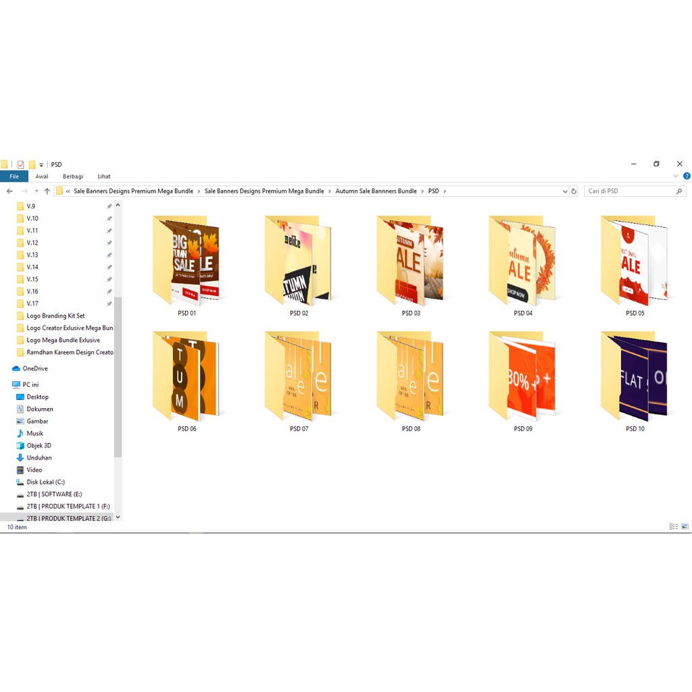Select Unduhan downloads folder in sidebar

click(37, 458)
